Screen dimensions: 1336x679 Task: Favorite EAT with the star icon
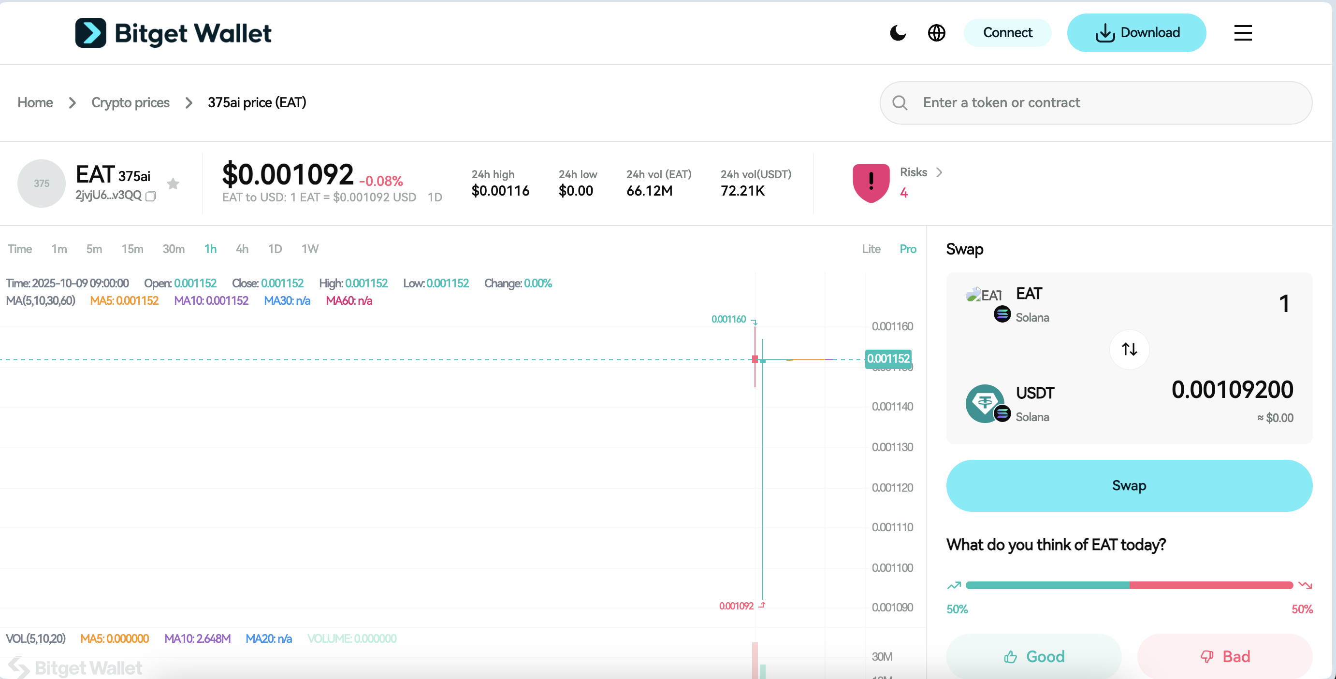pyautogui.click(x=173, y=184)
